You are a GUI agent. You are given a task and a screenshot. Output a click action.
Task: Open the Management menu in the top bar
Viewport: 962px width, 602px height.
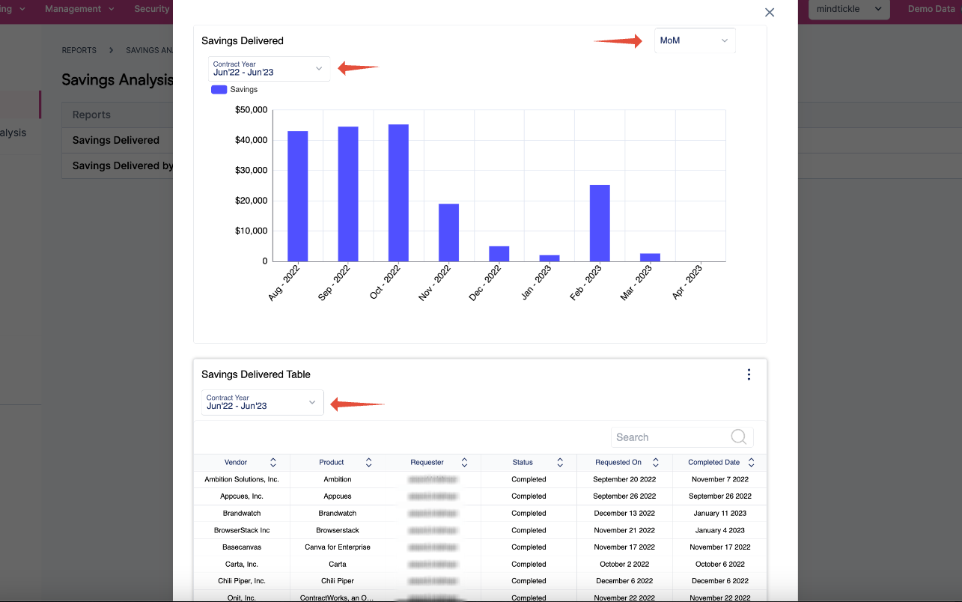point(79,9)
